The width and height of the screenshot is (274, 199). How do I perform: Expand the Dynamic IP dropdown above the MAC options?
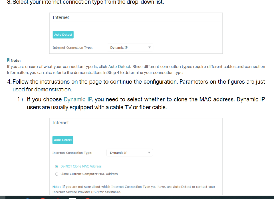(x=130, y=153)
